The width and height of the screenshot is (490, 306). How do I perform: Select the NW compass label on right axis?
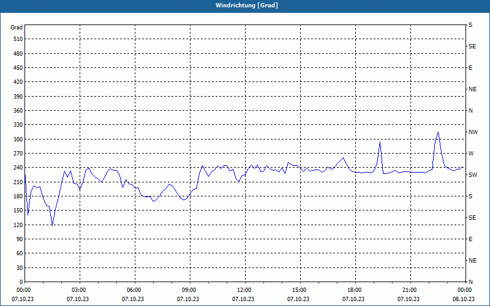pos(473,132)
